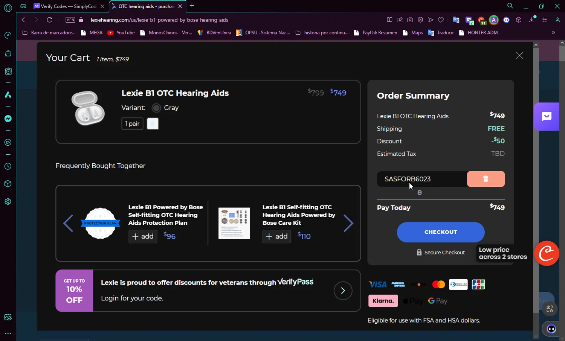Open the HONTER ADM bookmark

(478, 33)
